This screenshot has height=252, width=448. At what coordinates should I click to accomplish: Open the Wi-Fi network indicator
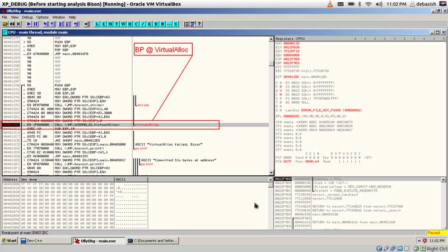pyautogui.click(x=368, y=4)
